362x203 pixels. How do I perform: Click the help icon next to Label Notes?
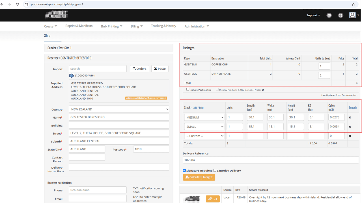263,90
